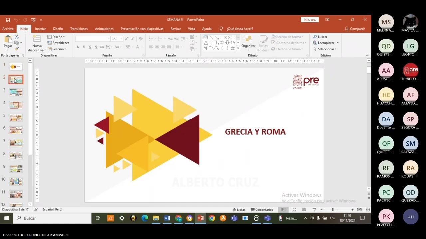
Task: Sign in with Inic. ses. button
Action: coord(310,20)
